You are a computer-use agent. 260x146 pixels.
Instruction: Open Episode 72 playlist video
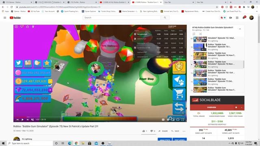(217, 39)
